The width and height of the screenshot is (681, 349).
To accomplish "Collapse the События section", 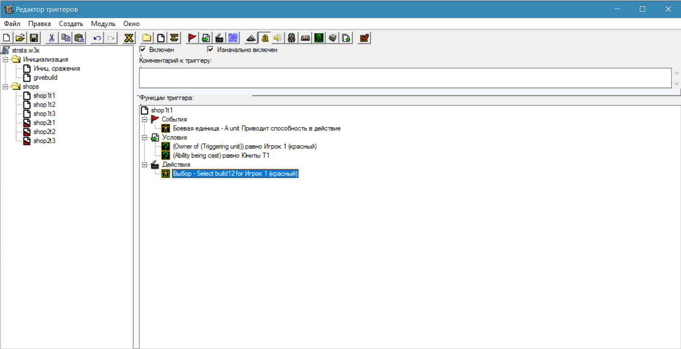I will point(144,119).
